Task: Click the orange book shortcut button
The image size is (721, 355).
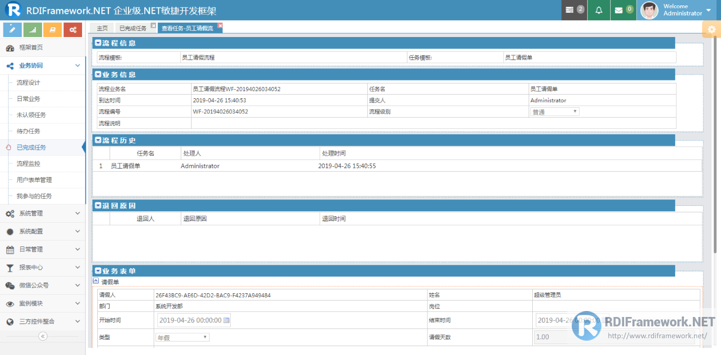Action: coord(52,30)
